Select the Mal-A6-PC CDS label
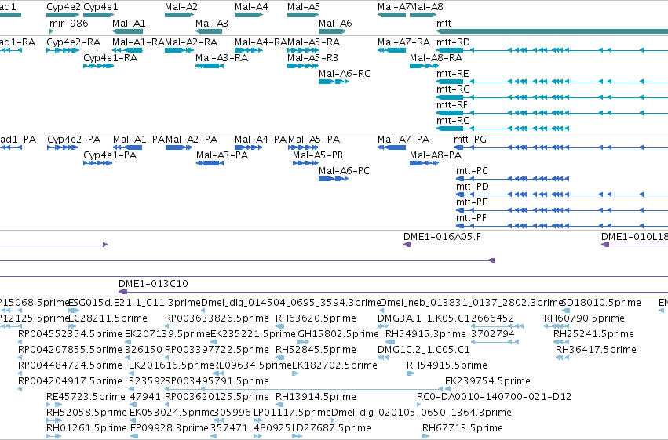This screenshot has height=440, width=668. (345, 171)
